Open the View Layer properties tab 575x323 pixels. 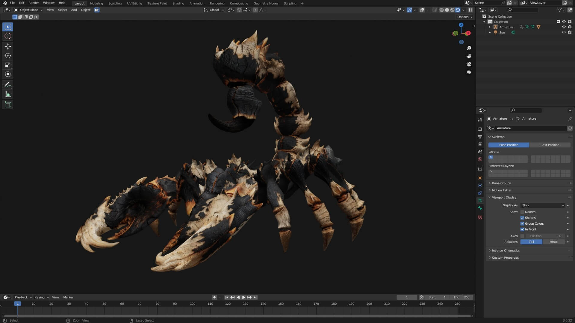pyautogui.click(x=480, y=144)
